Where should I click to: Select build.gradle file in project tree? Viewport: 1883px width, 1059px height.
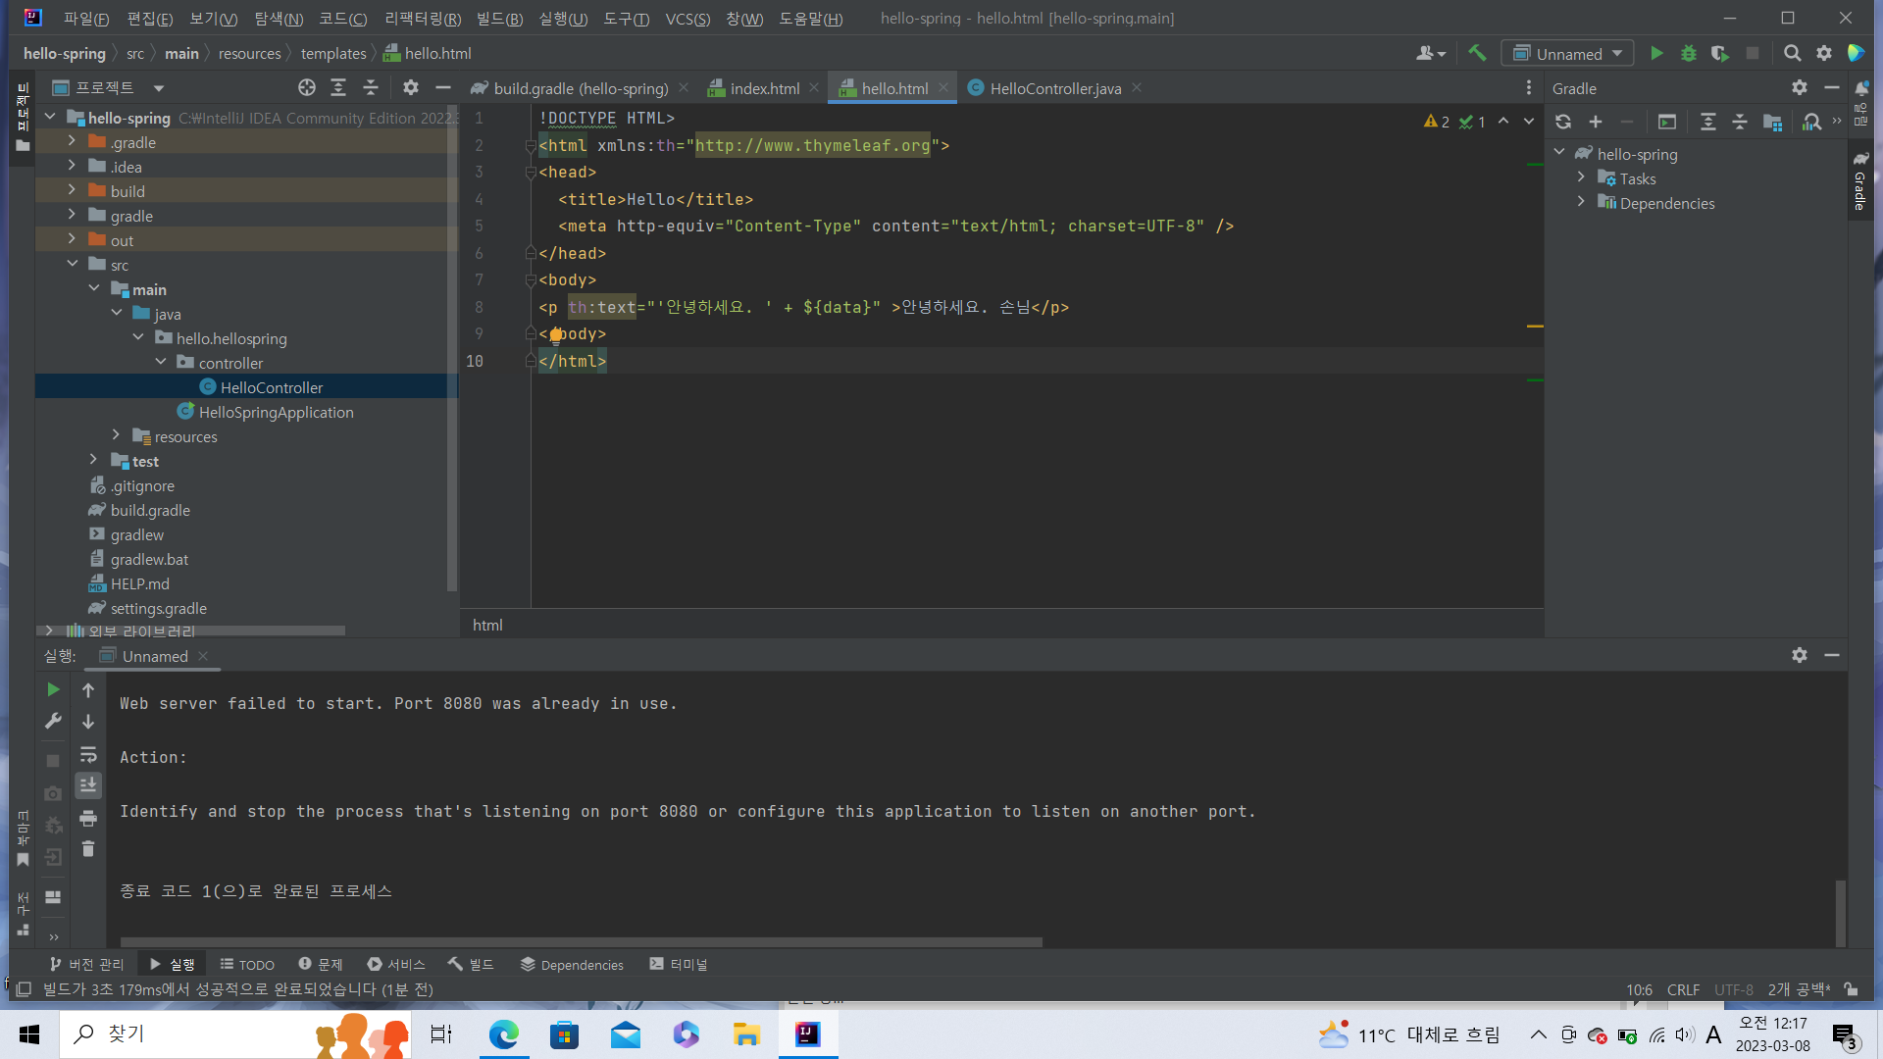pos(150,511)
